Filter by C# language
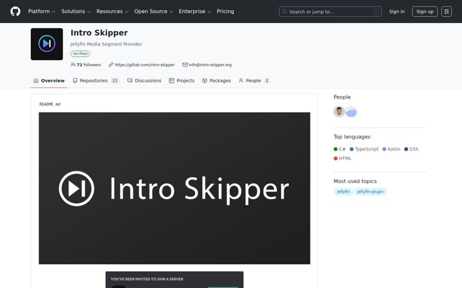Screen dimensions: 462x288 [339, 149]
